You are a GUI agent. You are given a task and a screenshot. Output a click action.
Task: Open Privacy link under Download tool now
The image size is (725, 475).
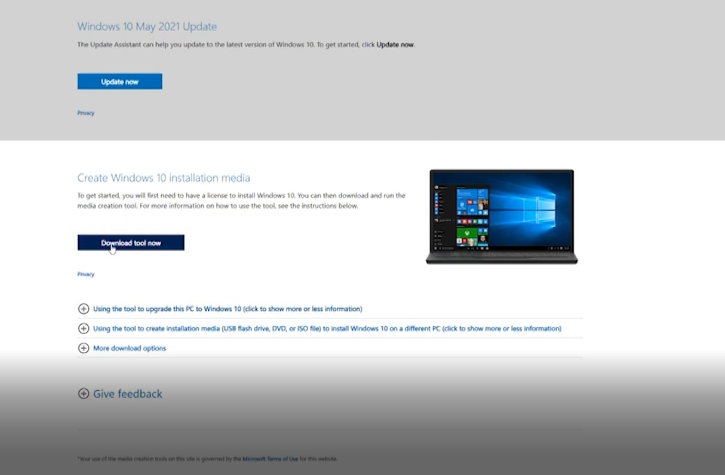tap(85, 274)
